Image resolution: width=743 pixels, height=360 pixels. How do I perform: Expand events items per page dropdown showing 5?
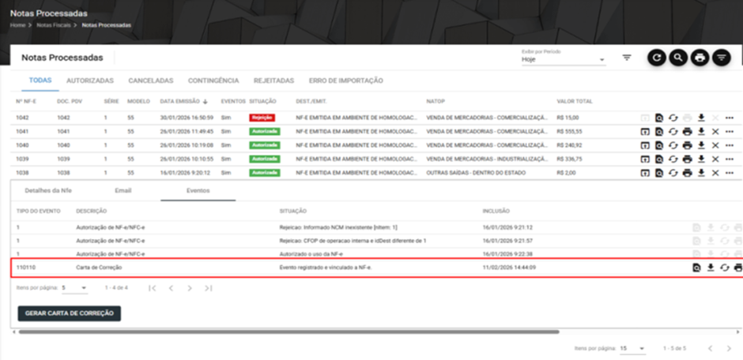pos(75,287)
